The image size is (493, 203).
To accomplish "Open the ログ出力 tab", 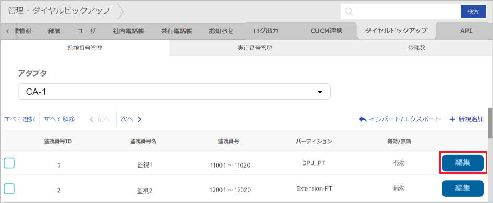I will 266,31.
